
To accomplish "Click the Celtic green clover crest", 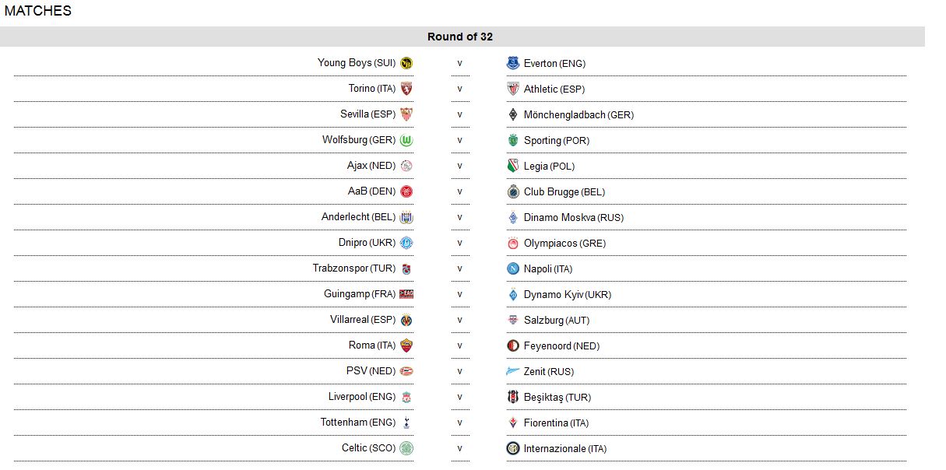I will coord(406,448).
